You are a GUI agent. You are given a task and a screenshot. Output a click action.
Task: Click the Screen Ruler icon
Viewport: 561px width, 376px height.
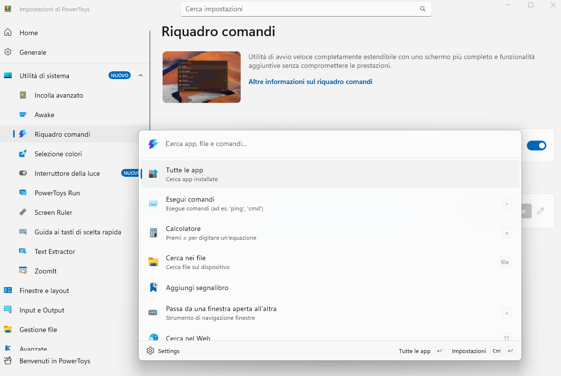23,212
